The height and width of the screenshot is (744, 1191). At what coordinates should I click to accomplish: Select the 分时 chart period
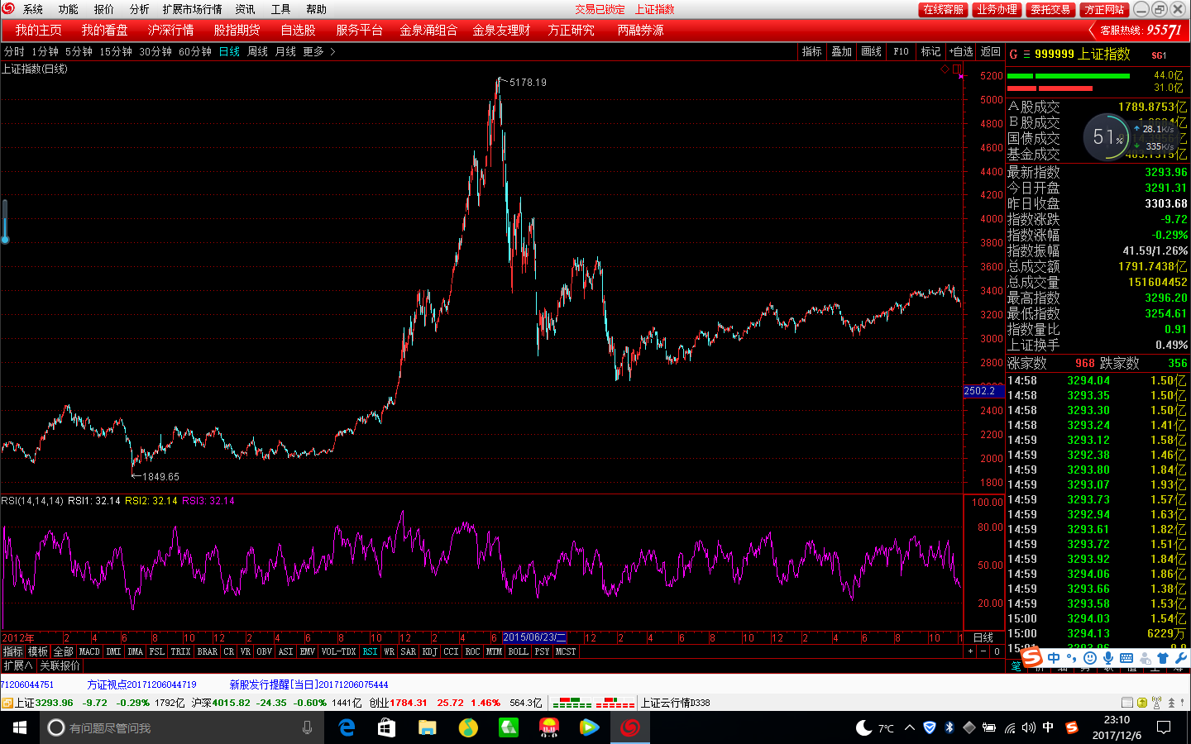[x=14, y=51]
